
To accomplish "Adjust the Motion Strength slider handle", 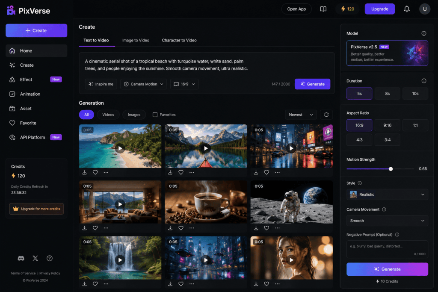I will tap(391, 169).
